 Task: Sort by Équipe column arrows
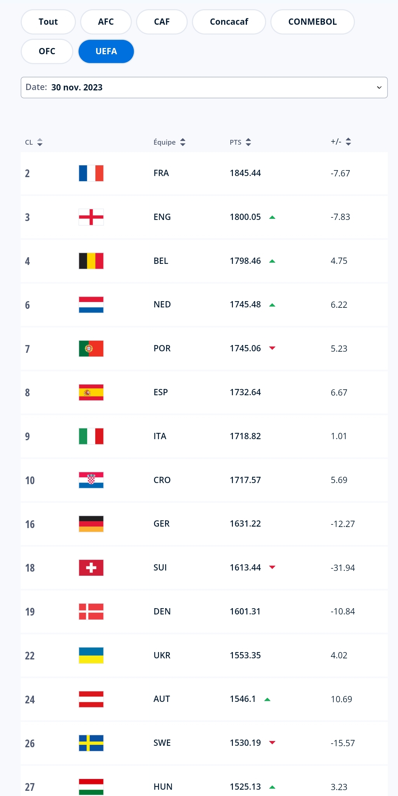coord(182,142)
